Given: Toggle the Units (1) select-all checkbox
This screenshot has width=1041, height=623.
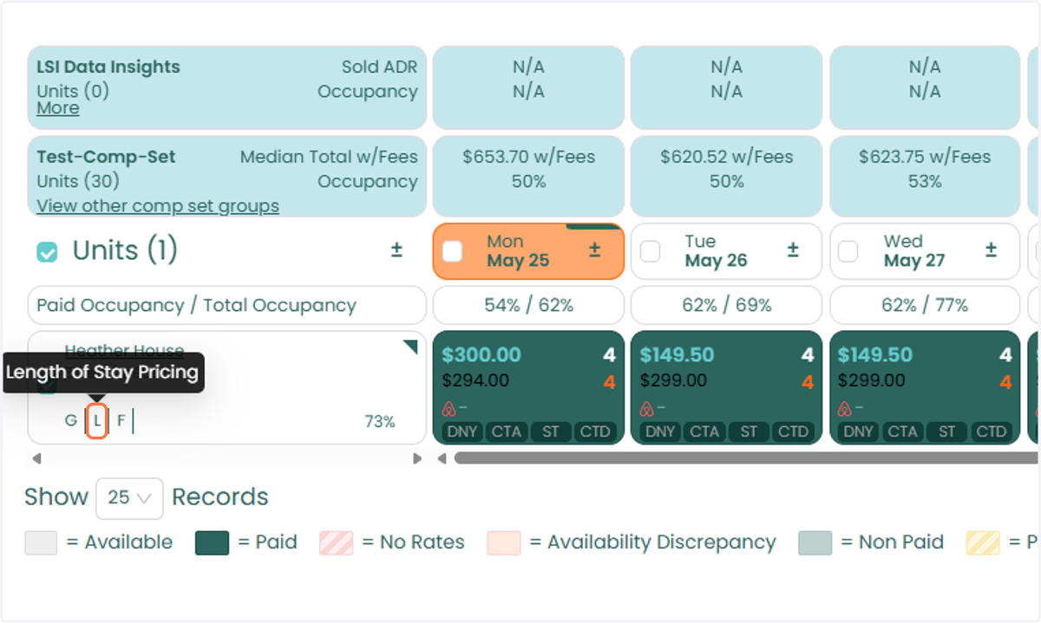Looking at the screenshot, I should pyautogui.click(x=47, y=251).
